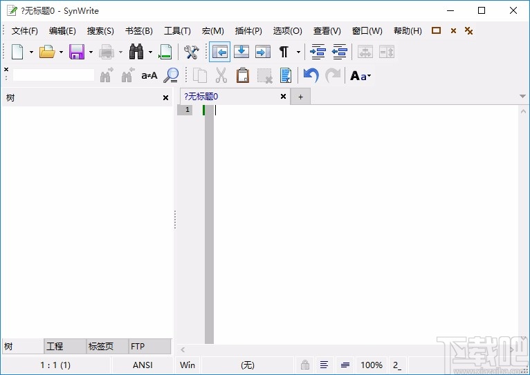Click the Redo arrow icon
Image resolution: width=530 pixels, height=375 pixels.
tap(333, 75)
